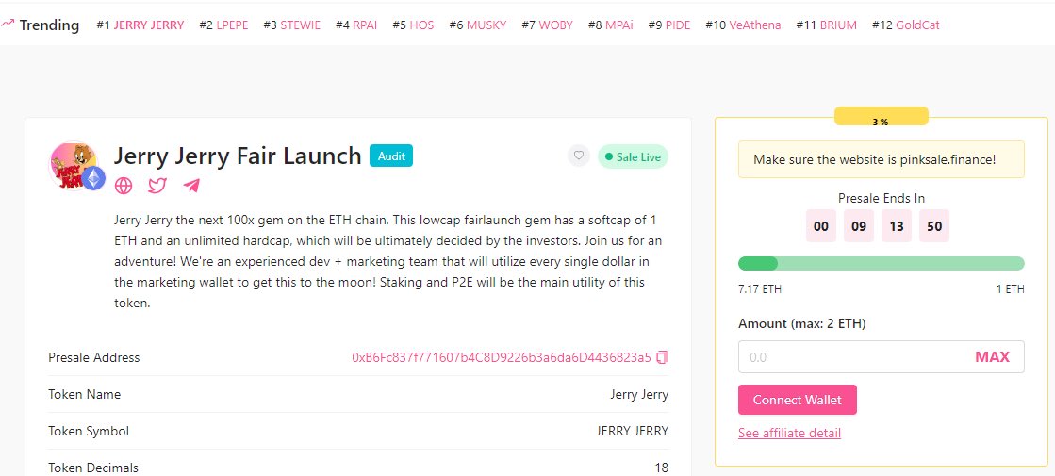The width and height of the screenshot is (1055, 476).
Task: Open trending #8 MPAi
Action: (x=610, y=25)
